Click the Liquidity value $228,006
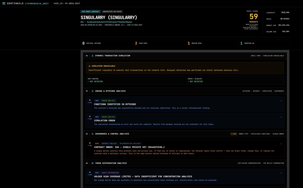303x188 pixels. [285, 12]
